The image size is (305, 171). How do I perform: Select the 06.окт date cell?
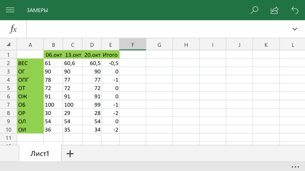point(53,55)
